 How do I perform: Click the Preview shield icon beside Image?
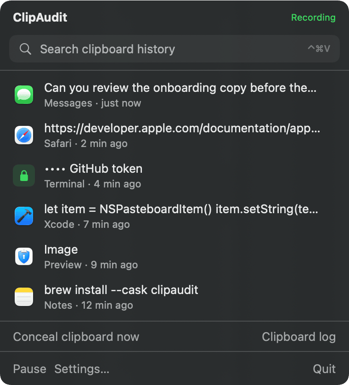[24, 256]
